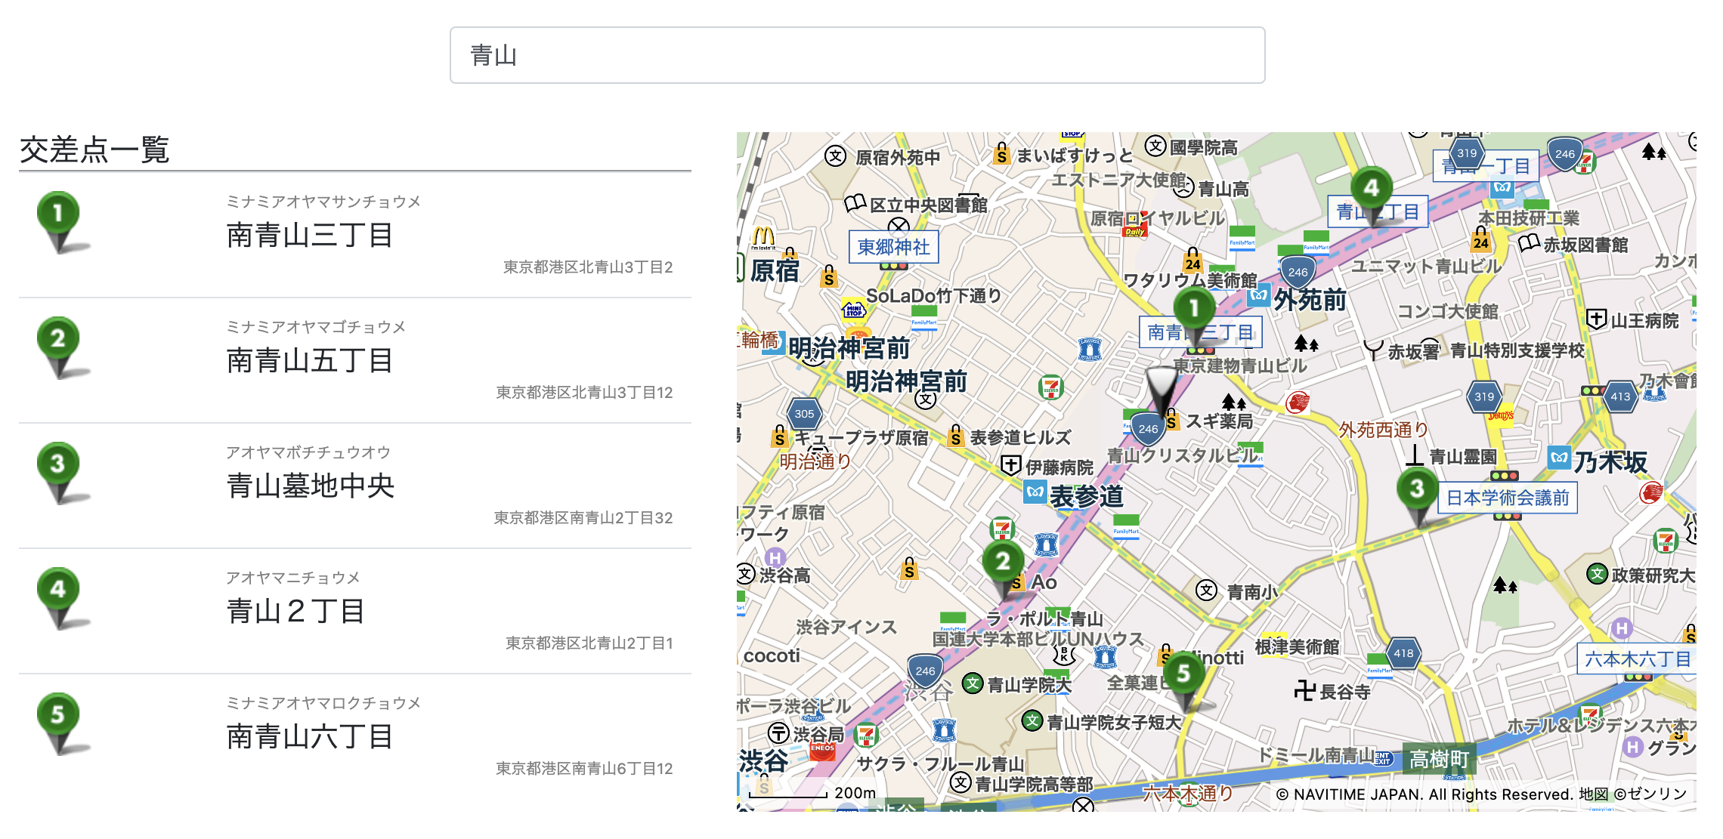Click the Ministop icon near SoLaDo竹下通り
1723x839 pixels.
[x=854, y=310]
